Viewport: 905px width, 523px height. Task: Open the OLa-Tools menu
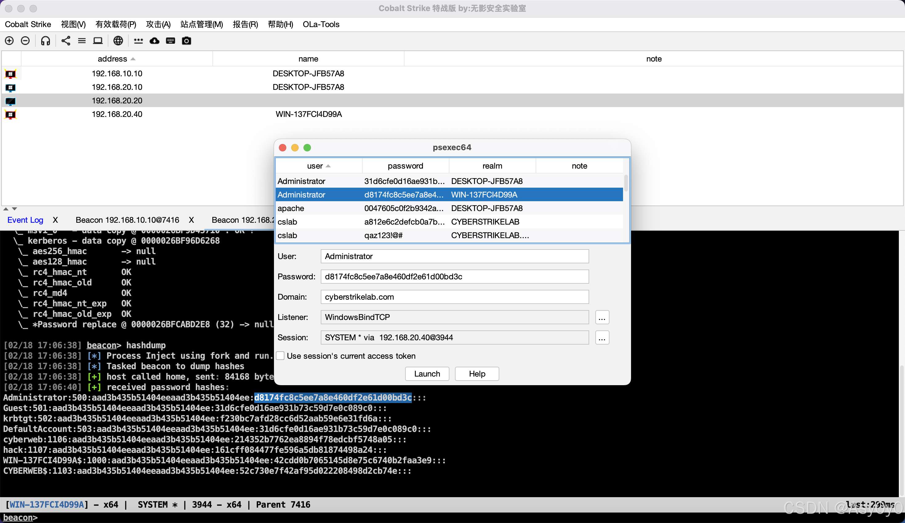[x=321, y=24]
